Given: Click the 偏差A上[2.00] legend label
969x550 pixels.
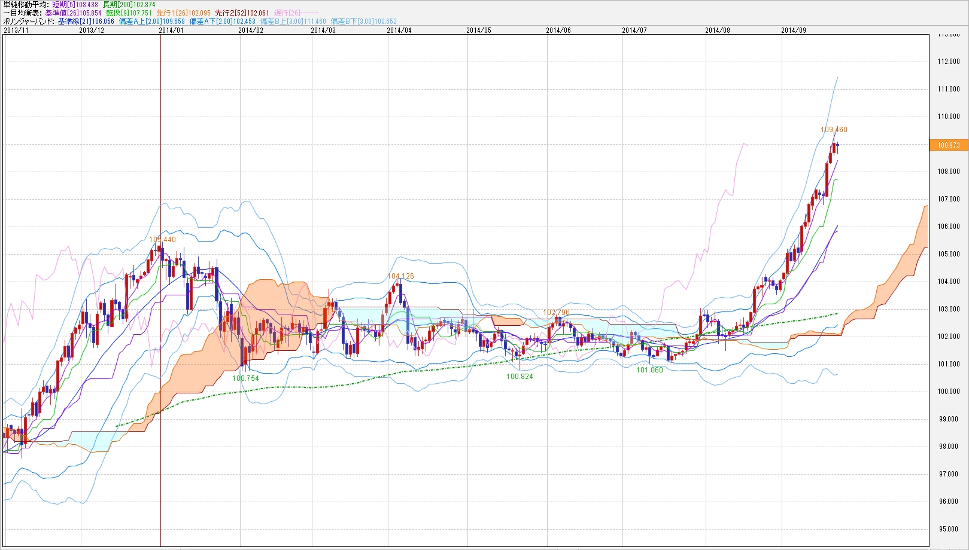Looking at the screenshot, I should click(x=152, y=22).
